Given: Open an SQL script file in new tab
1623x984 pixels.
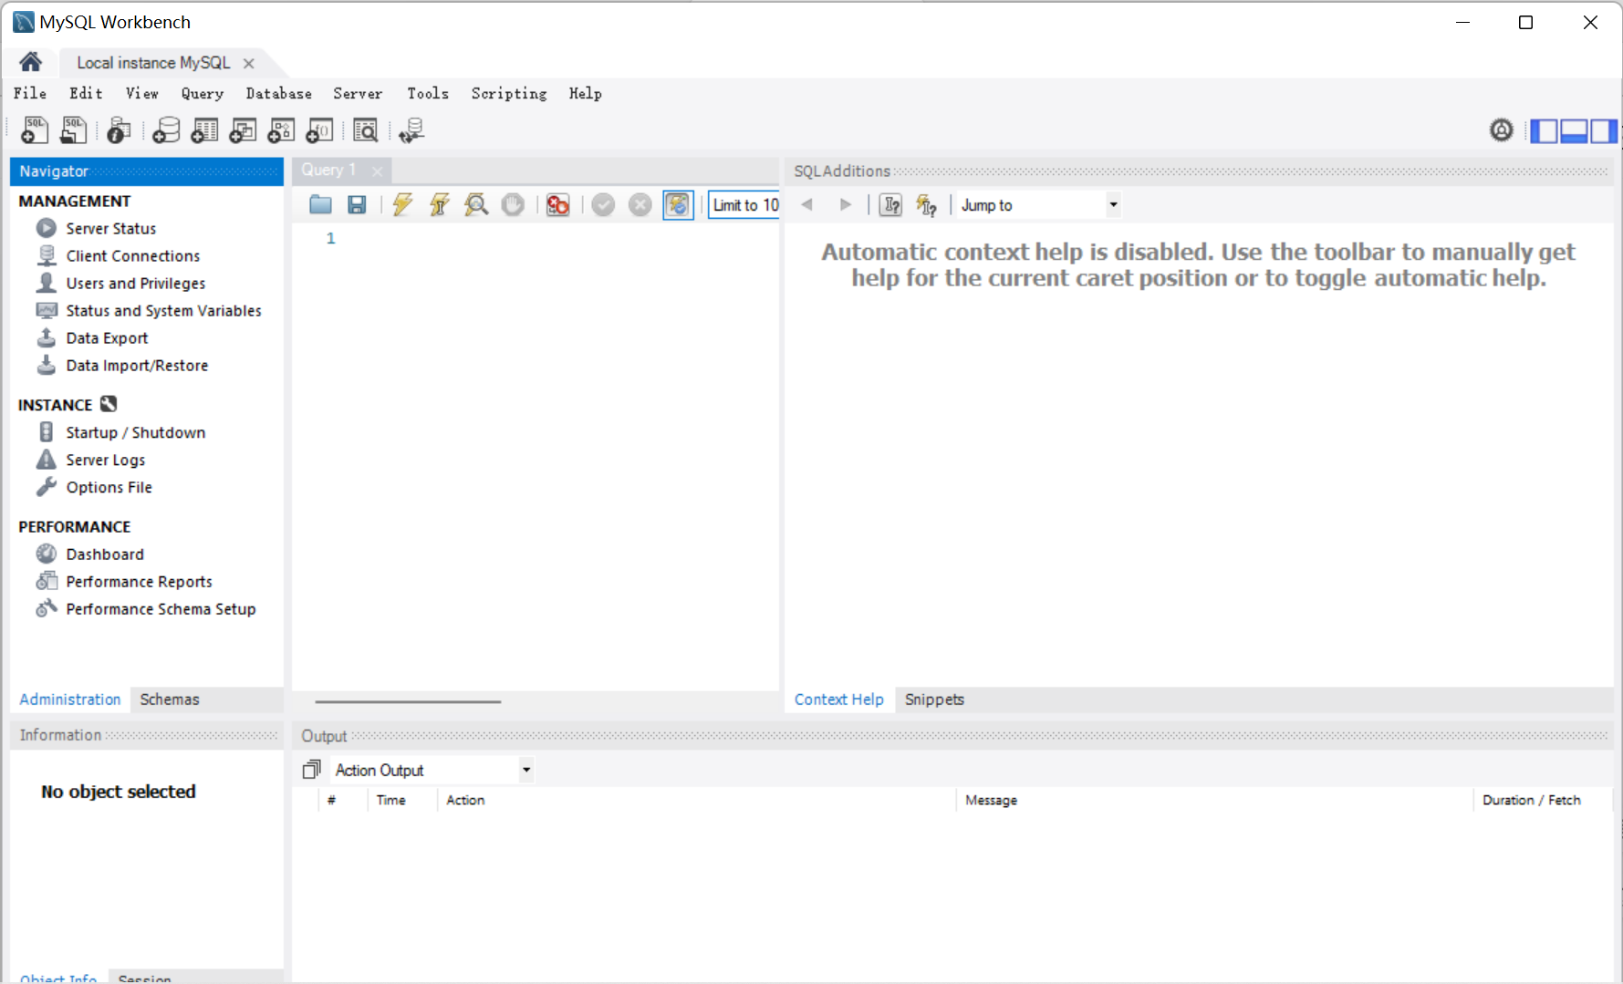Looking at the screenshot, I should coord(73,130).
